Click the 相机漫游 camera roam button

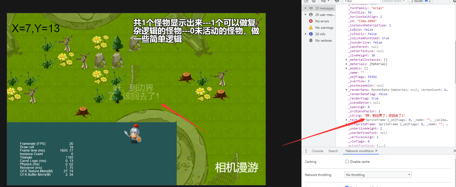pyautogui.click(x=236, y=168)
